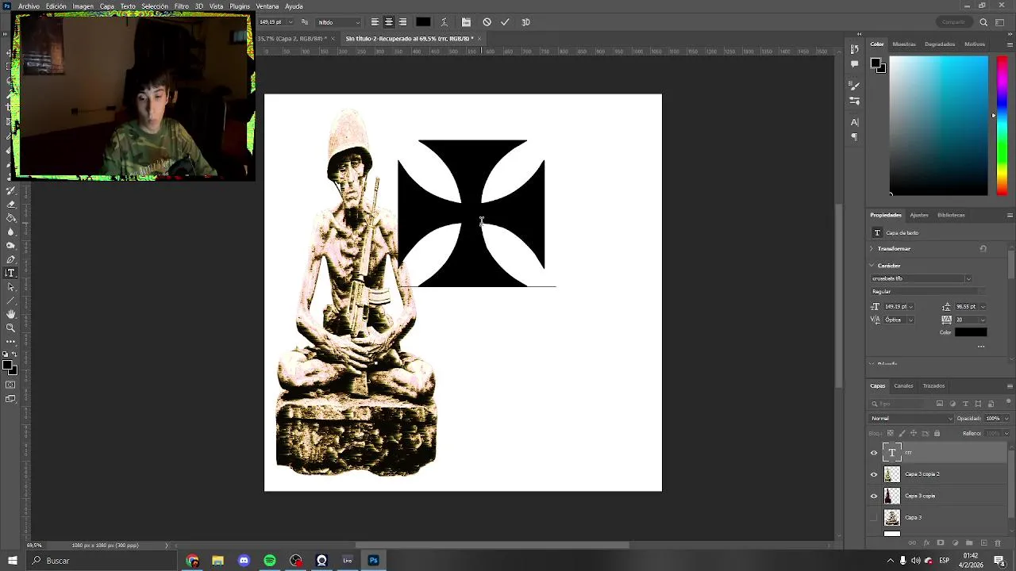The width and height of the screenshot is (1016, 571).
Task: Select the Horizontal Type tool
Action: (11, 273)
